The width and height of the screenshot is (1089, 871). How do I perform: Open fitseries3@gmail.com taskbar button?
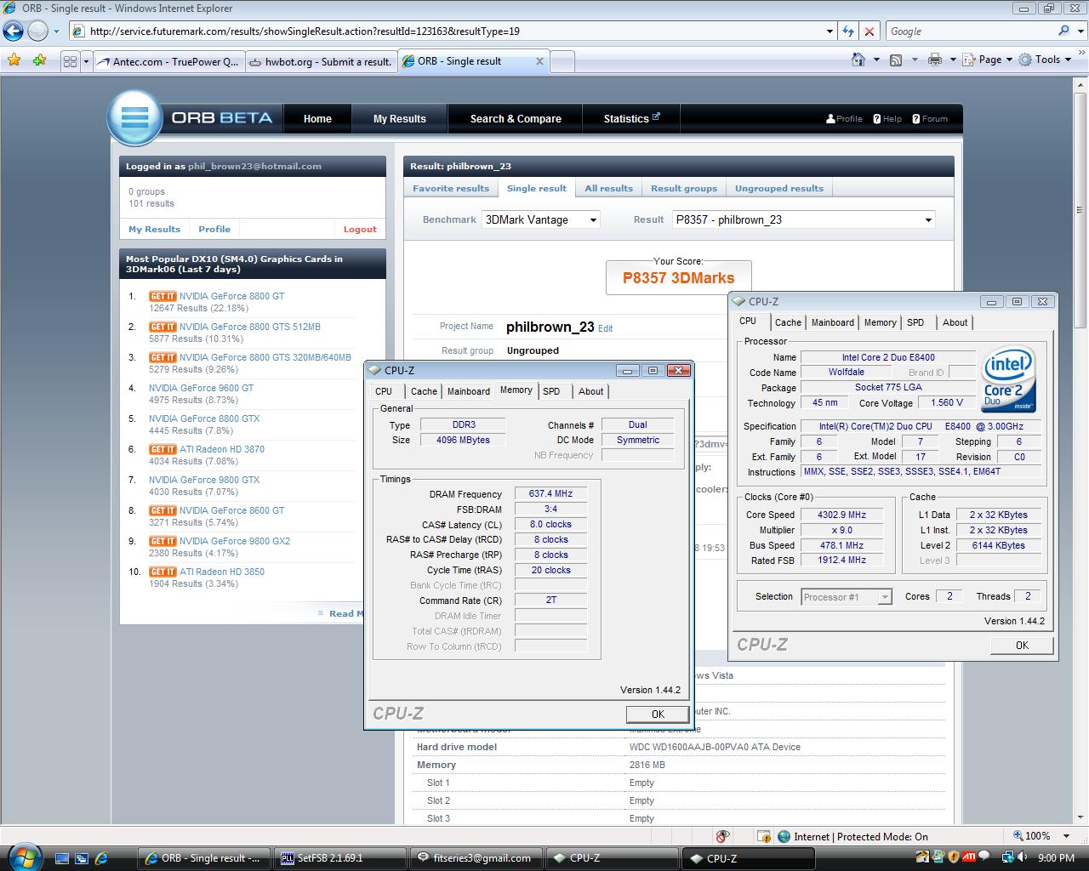coord(477,858)
